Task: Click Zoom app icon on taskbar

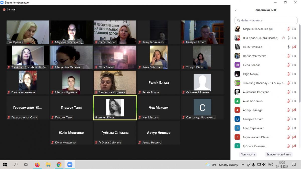Action: pyautogui.click(x=70, y=165)
